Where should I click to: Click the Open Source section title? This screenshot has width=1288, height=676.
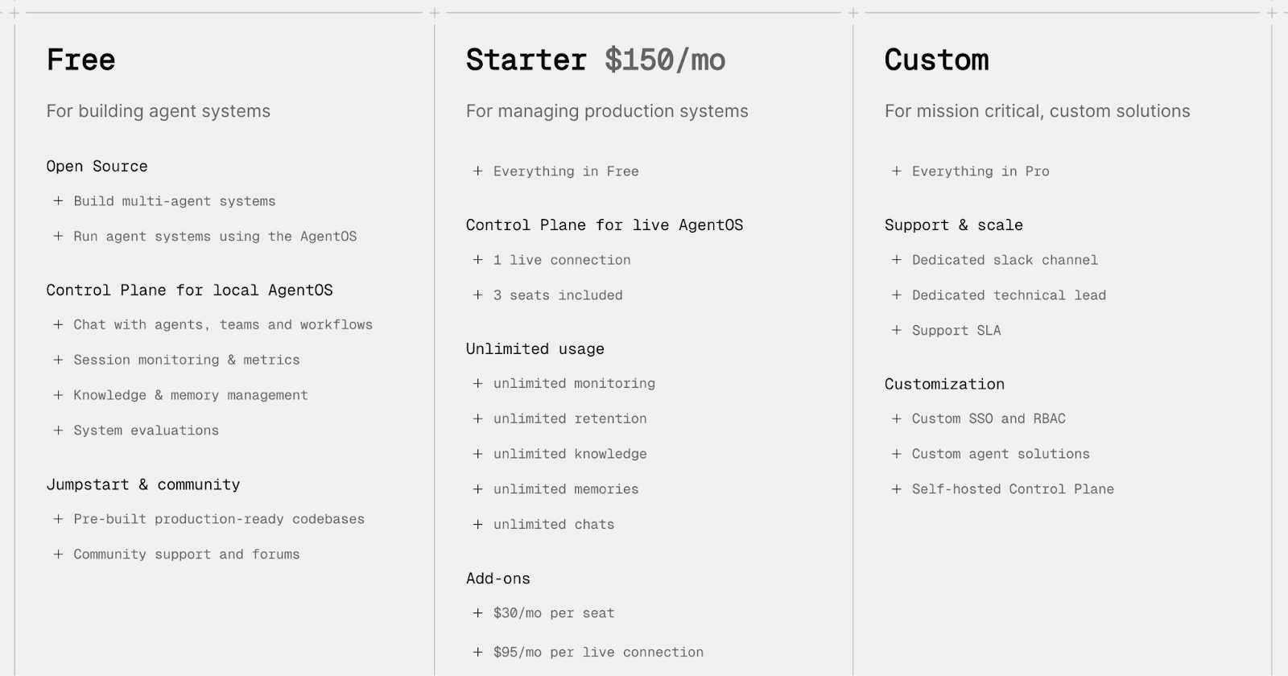tap(97, 167)
